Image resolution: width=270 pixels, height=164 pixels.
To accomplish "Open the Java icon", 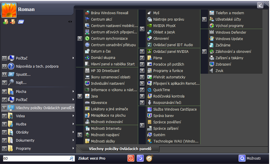I will click(87, 96).
